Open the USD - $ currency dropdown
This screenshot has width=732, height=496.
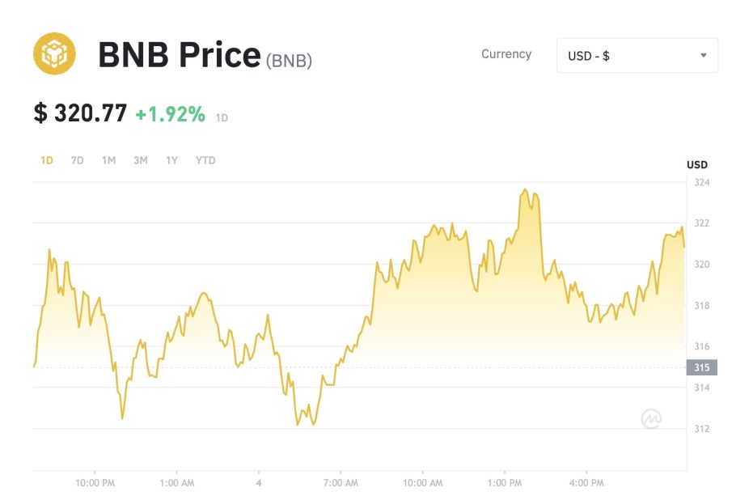[637, 56]
